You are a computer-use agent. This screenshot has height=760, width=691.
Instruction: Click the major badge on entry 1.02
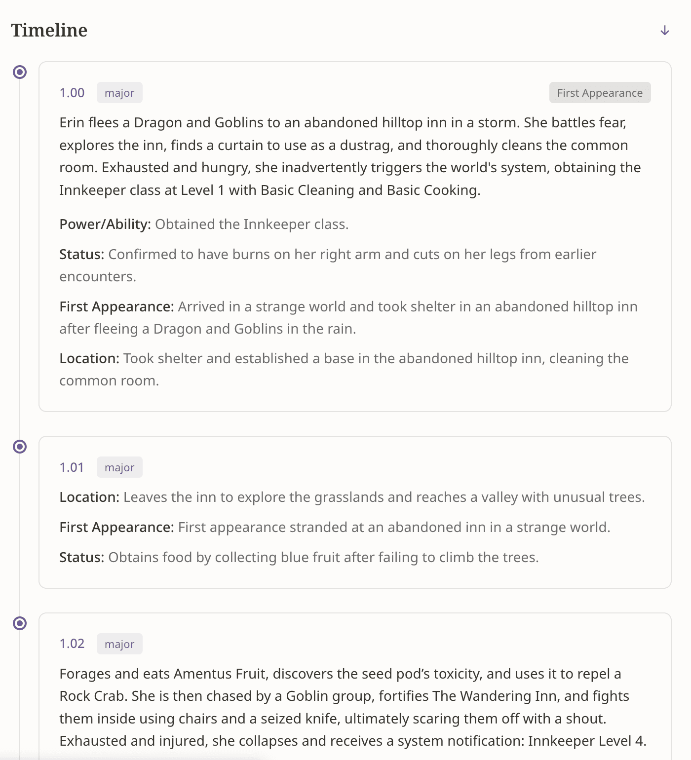(x=119, y=644)
